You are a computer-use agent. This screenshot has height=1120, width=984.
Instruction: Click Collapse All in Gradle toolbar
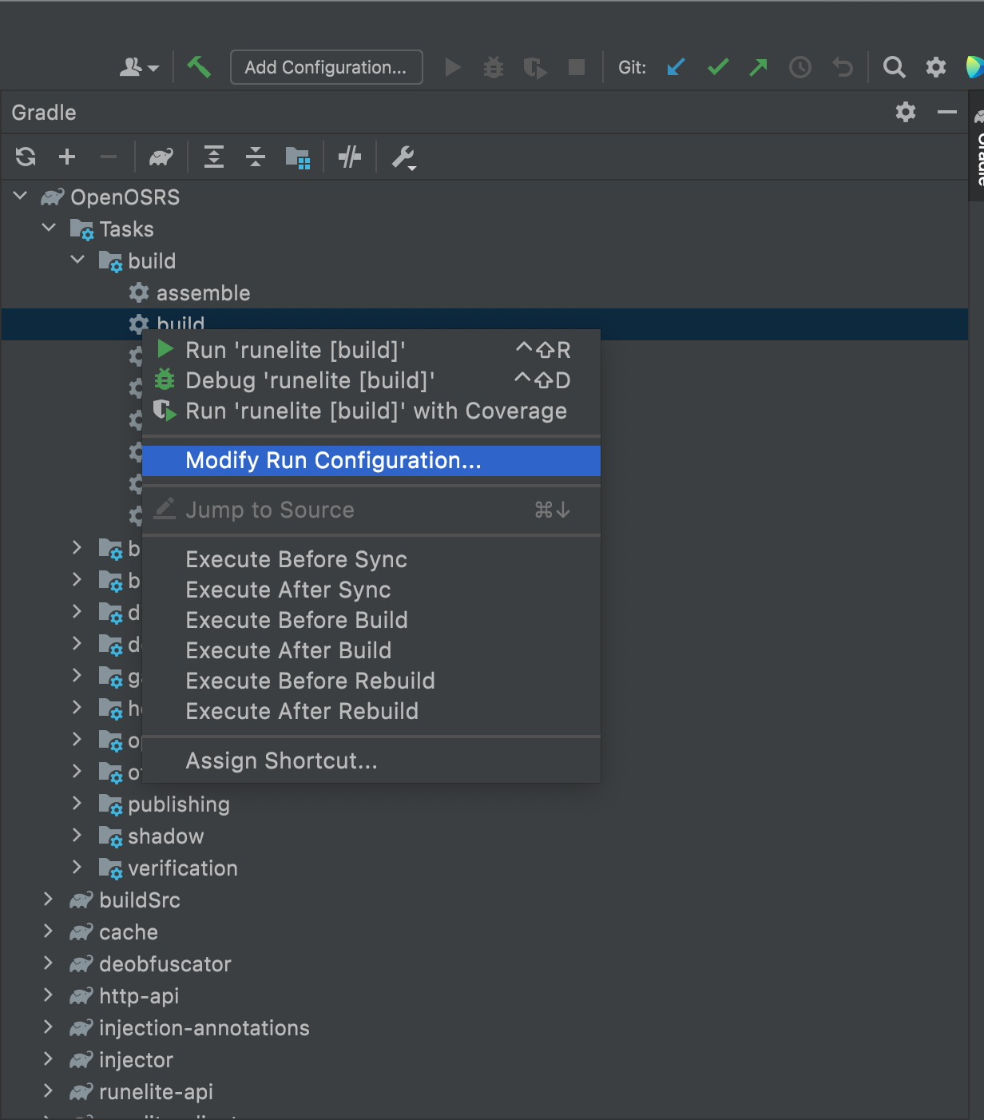256,157
